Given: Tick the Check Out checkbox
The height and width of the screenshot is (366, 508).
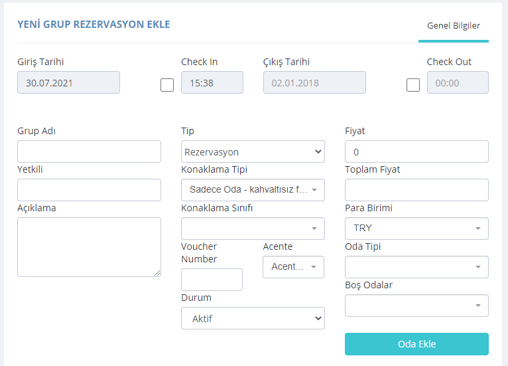Looking at the screenshot, I should [413, 85].
